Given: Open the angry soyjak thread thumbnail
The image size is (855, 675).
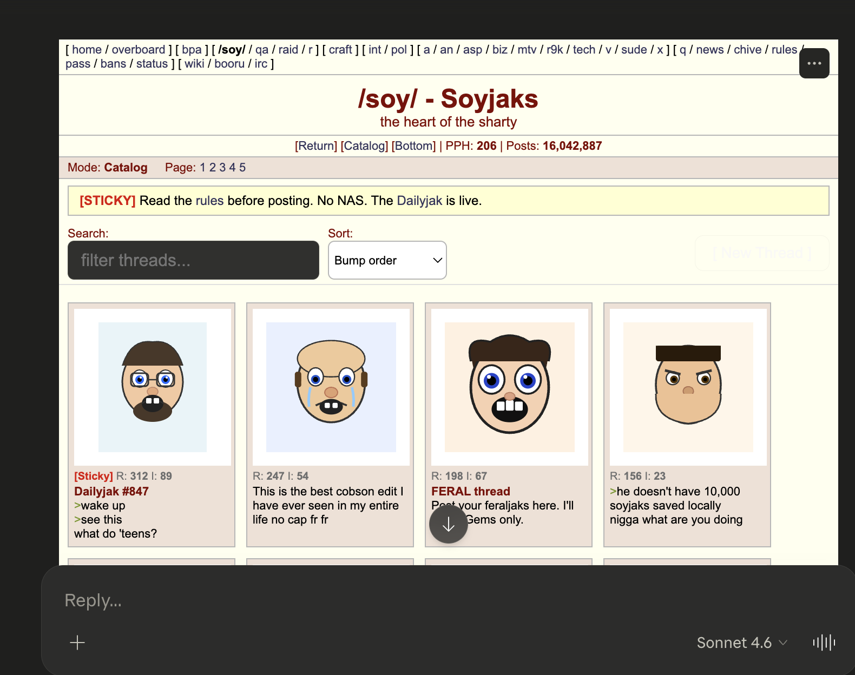Looking at the screenshot, I should tap(688, 387).
